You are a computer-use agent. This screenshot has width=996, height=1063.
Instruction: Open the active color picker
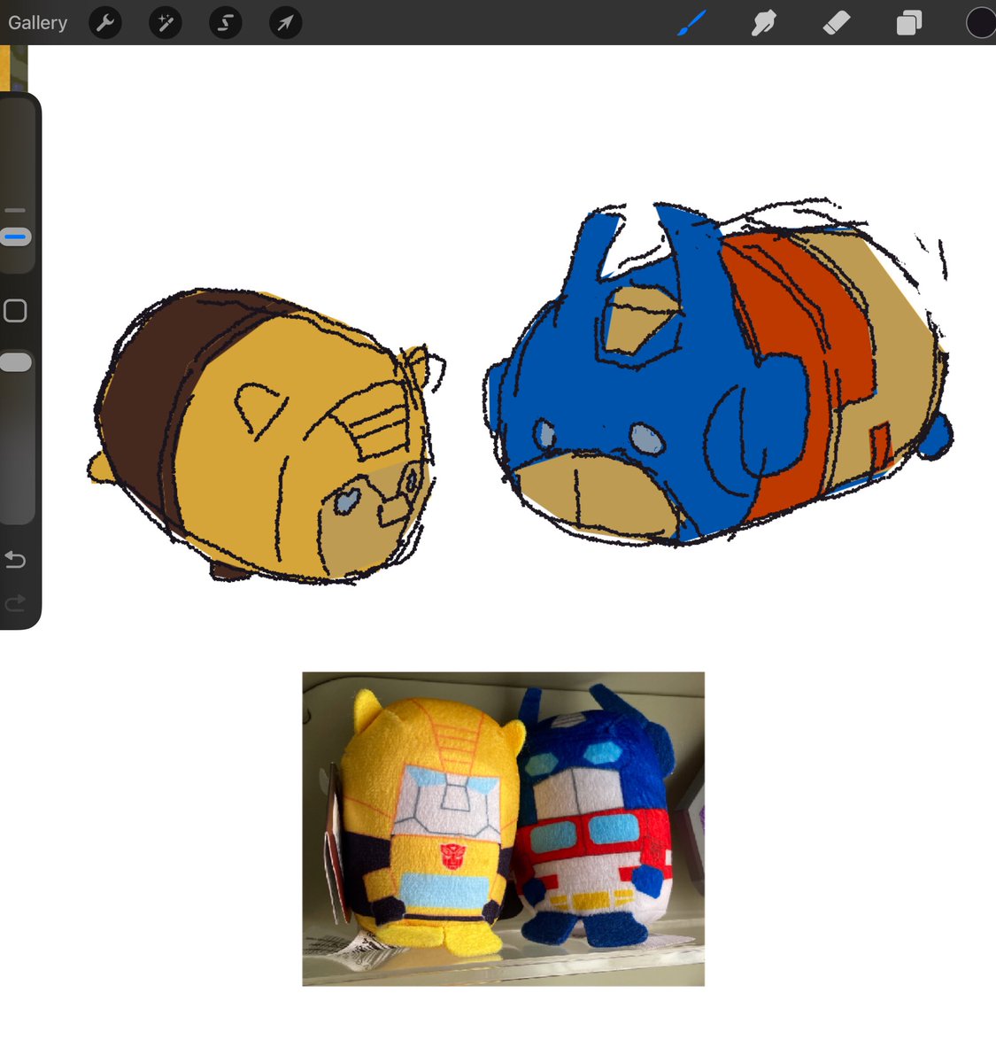tap(980, 23)
